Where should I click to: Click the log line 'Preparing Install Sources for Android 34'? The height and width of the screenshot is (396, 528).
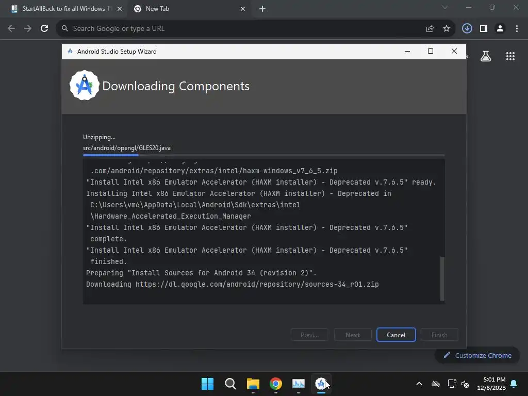click(201, 273)
